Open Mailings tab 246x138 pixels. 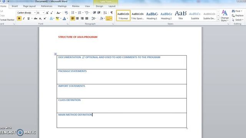pos(62,6)
